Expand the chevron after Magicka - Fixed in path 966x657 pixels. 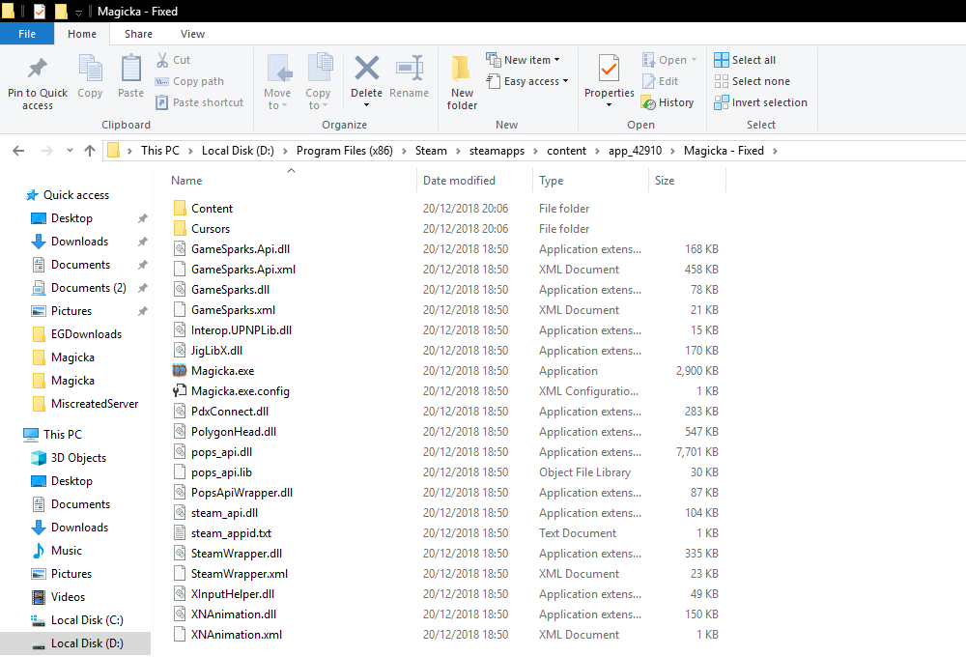click(775, 151)
